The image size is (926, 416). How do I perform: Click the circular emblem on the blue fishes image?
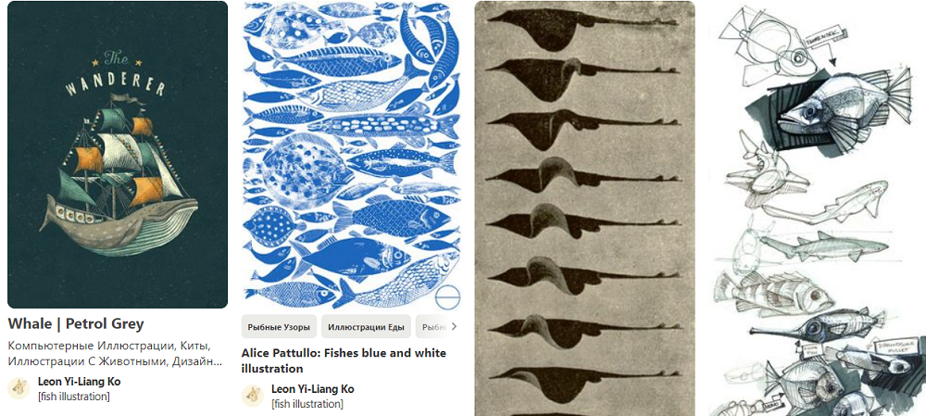(x=449, y=296)
